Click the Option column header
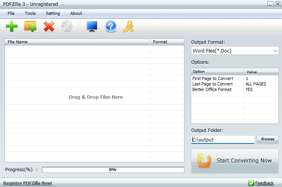The height and width of the screenshot is (187, 282). click(217, 72)
